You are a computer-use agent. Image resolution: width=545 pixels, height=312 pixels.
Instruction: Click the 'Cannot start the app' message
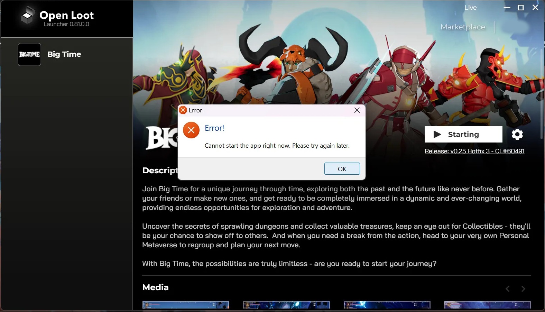click(x=277, y=146)
